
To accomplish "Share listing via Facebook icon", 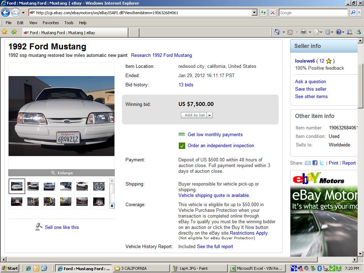I will tap(315, 163).
